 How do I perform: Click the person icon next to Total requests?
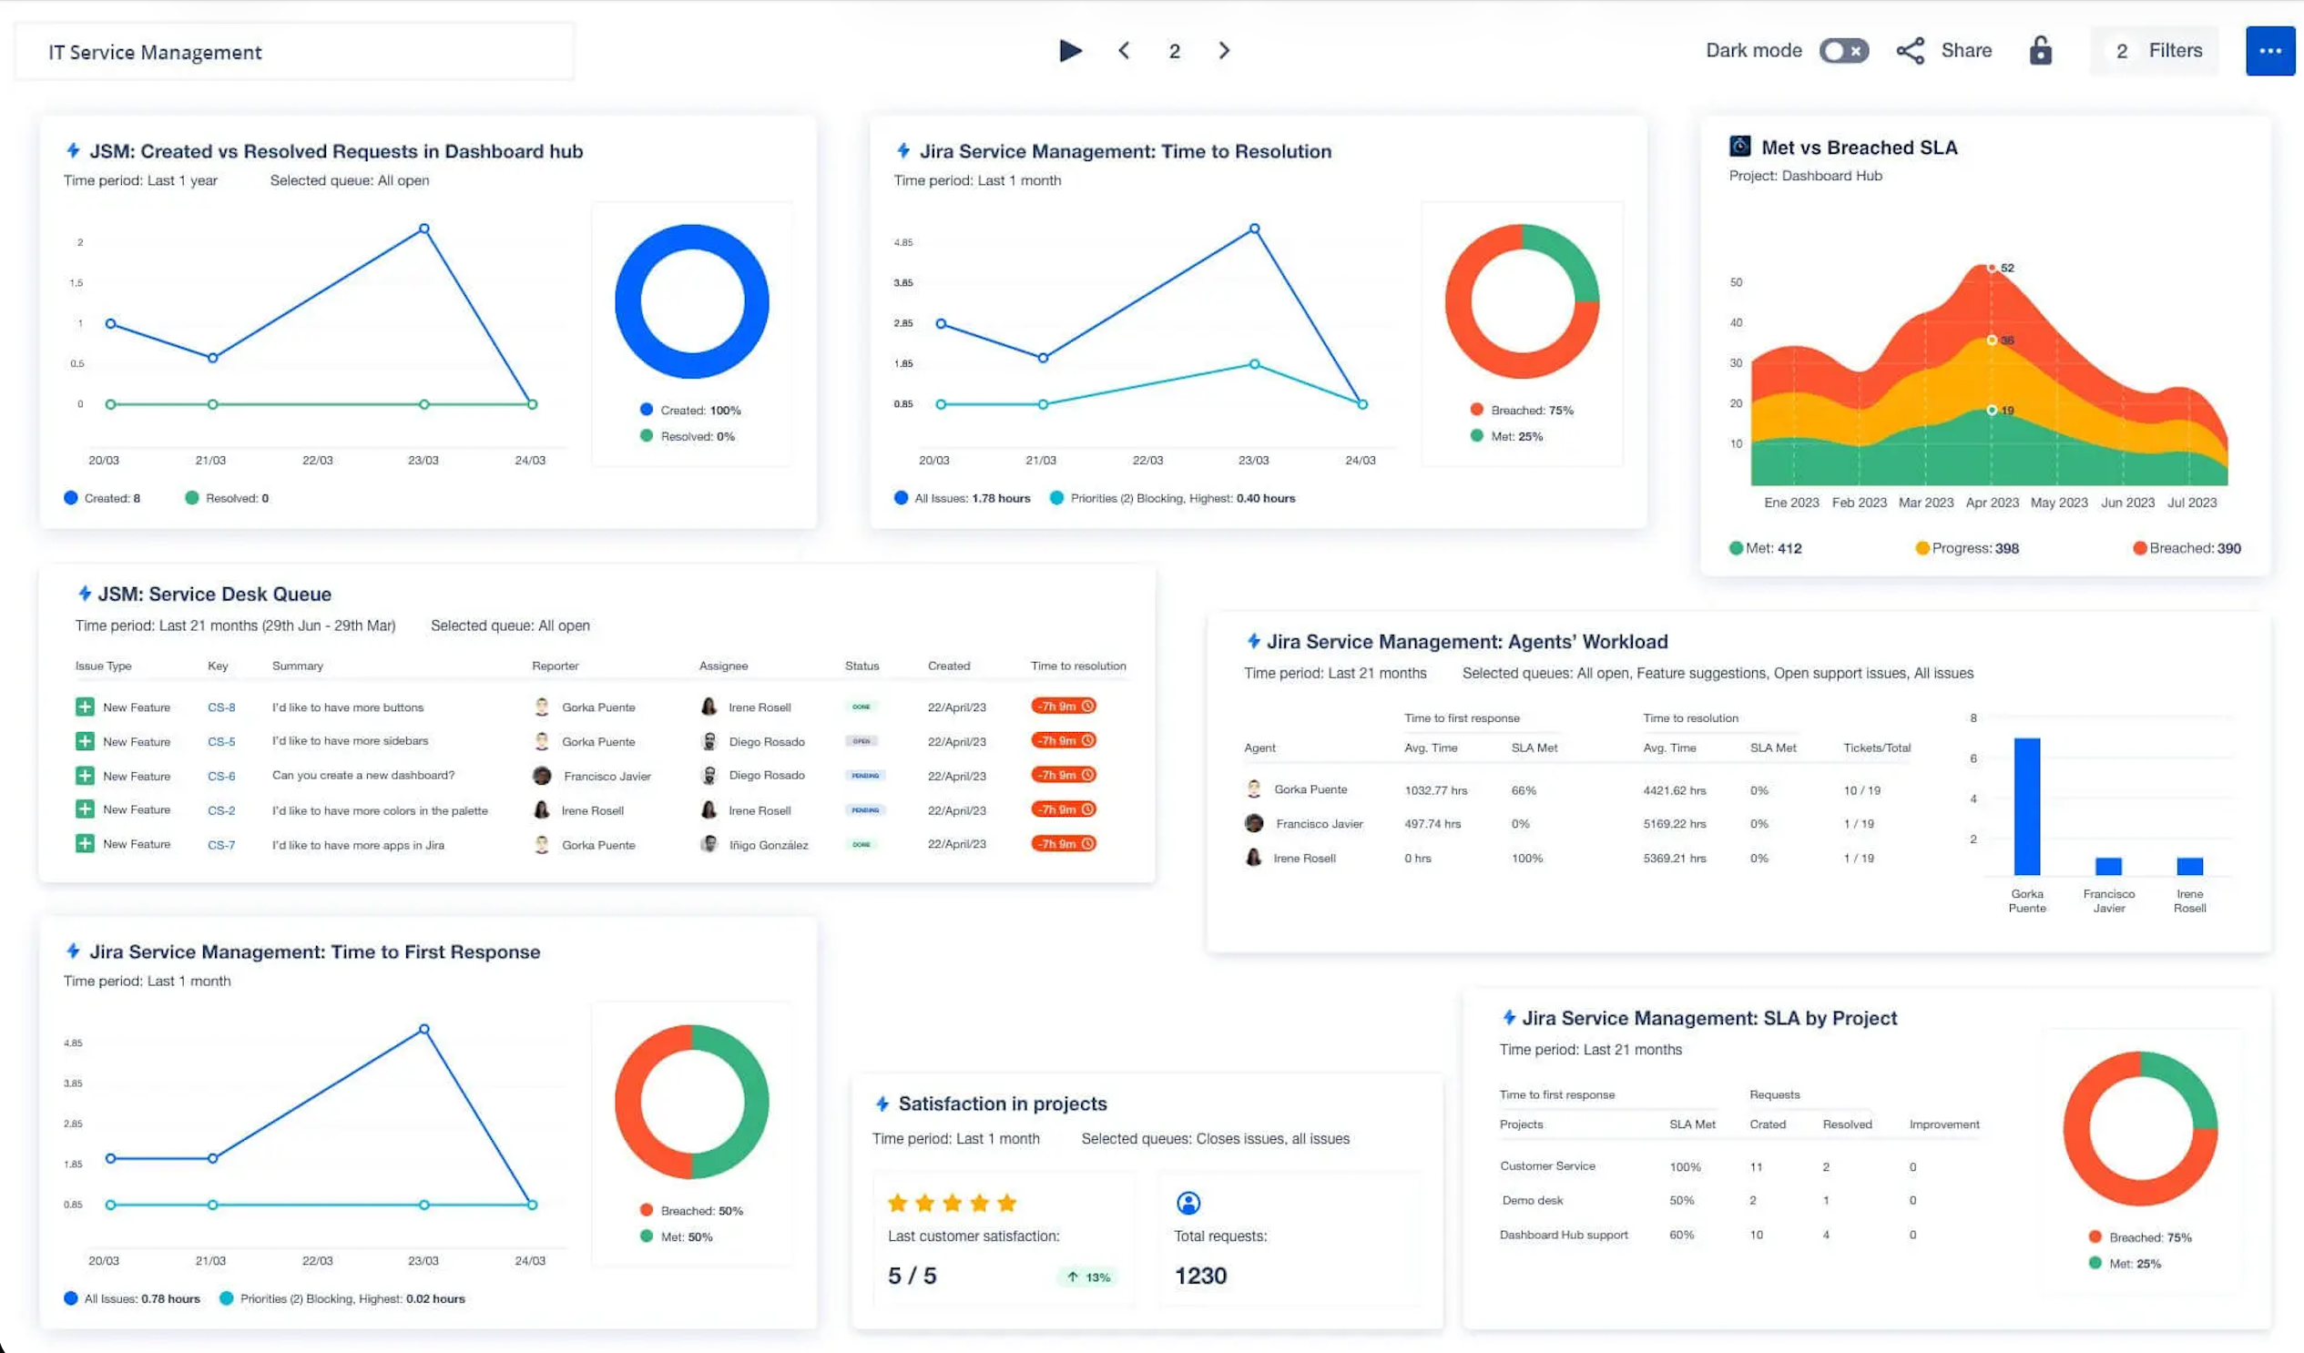click(x=1188, y=1202)
